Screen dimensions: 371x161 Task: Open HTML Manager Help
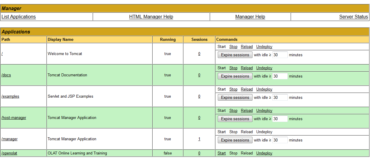point(151,17)
